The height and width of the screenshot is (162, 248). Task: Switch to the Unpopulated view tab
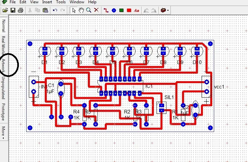tap(3, 88)
